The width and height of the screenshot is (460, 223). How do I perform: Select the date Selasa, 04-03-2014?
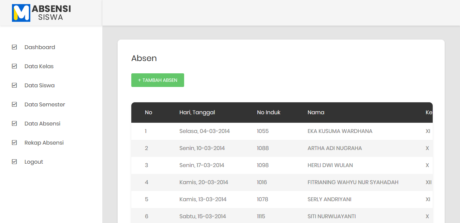(205, 131)
